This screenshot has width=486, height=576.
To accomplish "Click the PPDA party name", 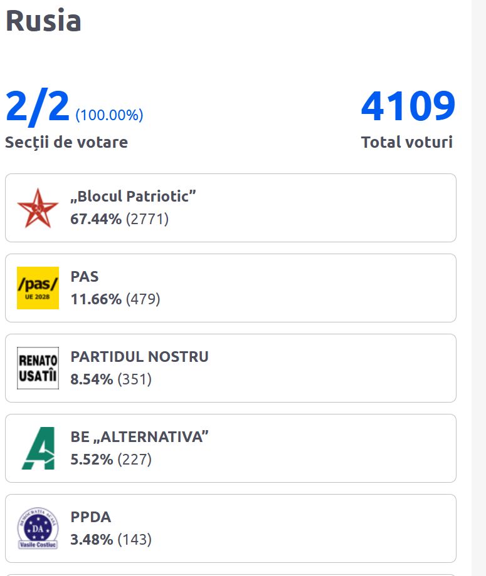I will pos(91,517).
